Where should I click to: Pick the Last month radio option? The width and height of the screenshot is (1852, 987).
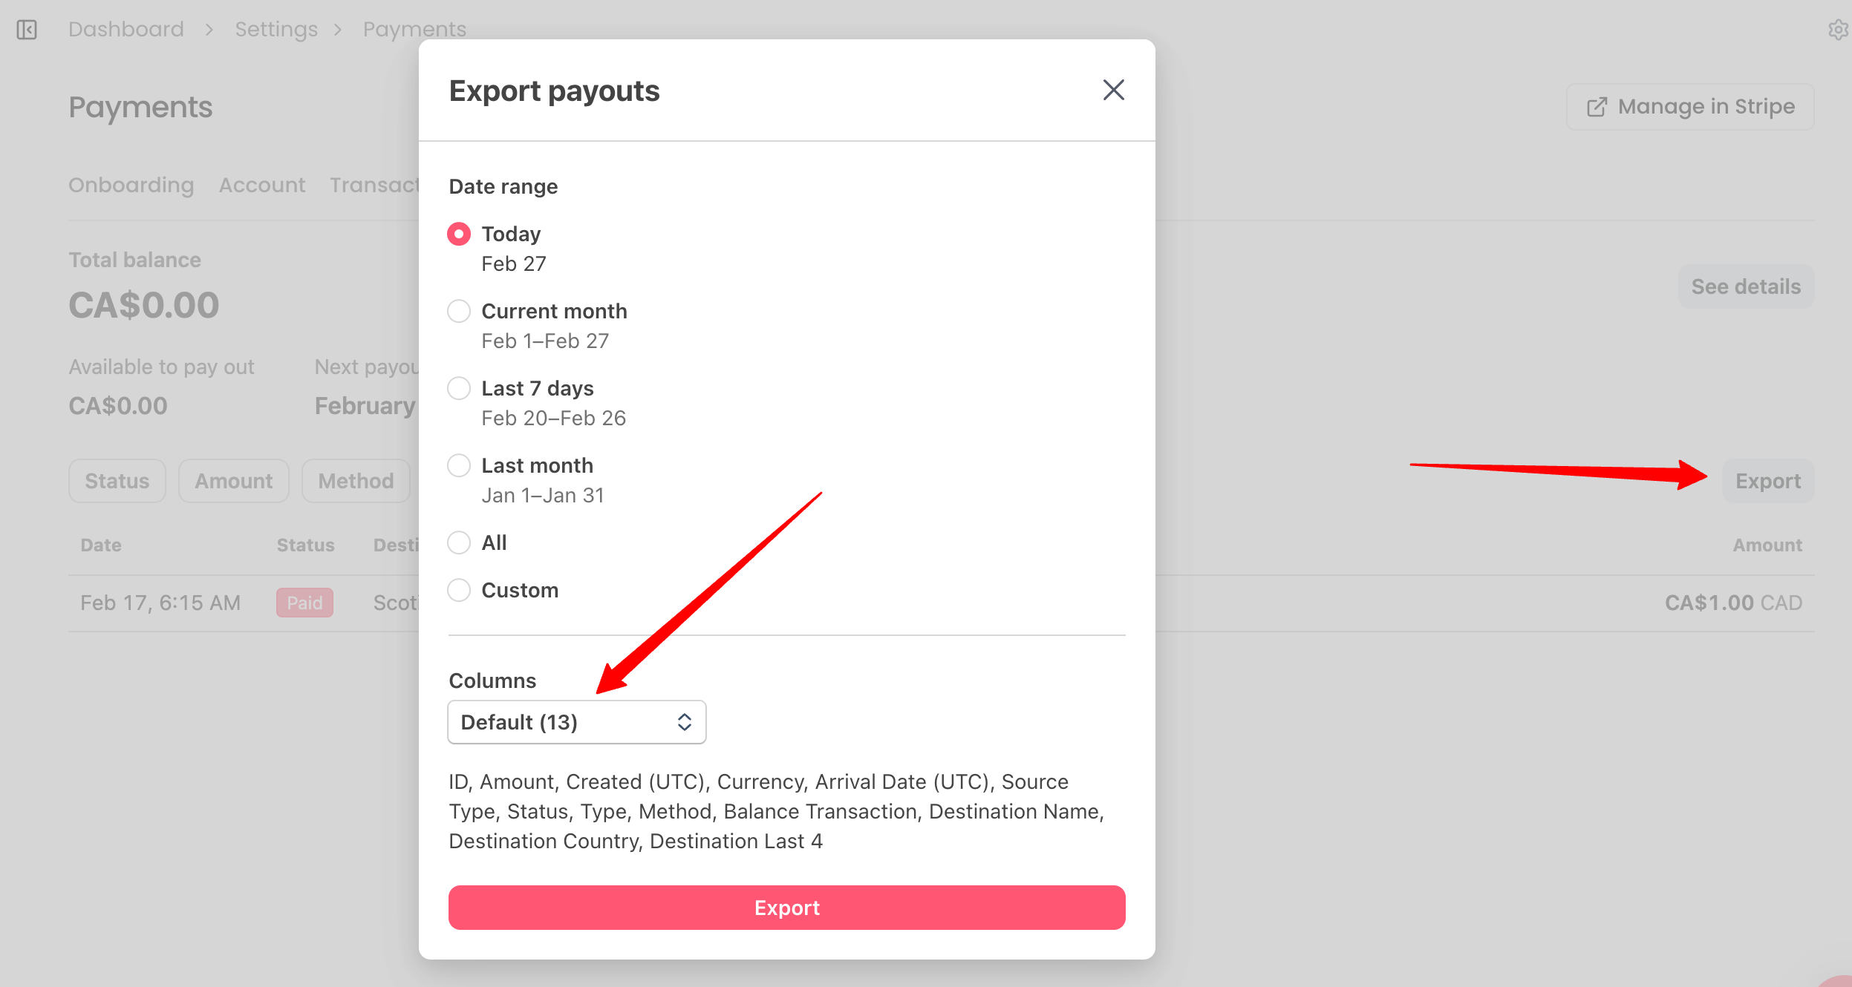pyautogui.click(x=459, y=465)
